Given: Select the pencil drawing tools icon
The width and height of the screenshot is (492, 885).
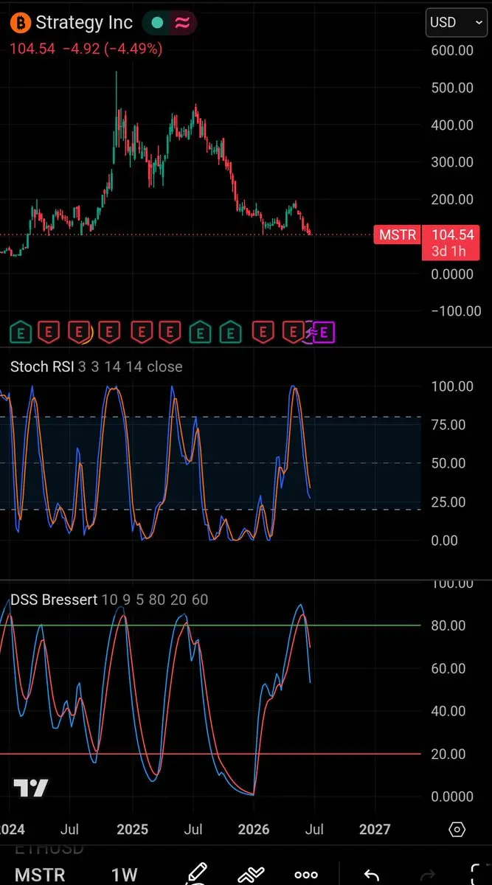Looking at the screenshot, I should 195,874.
